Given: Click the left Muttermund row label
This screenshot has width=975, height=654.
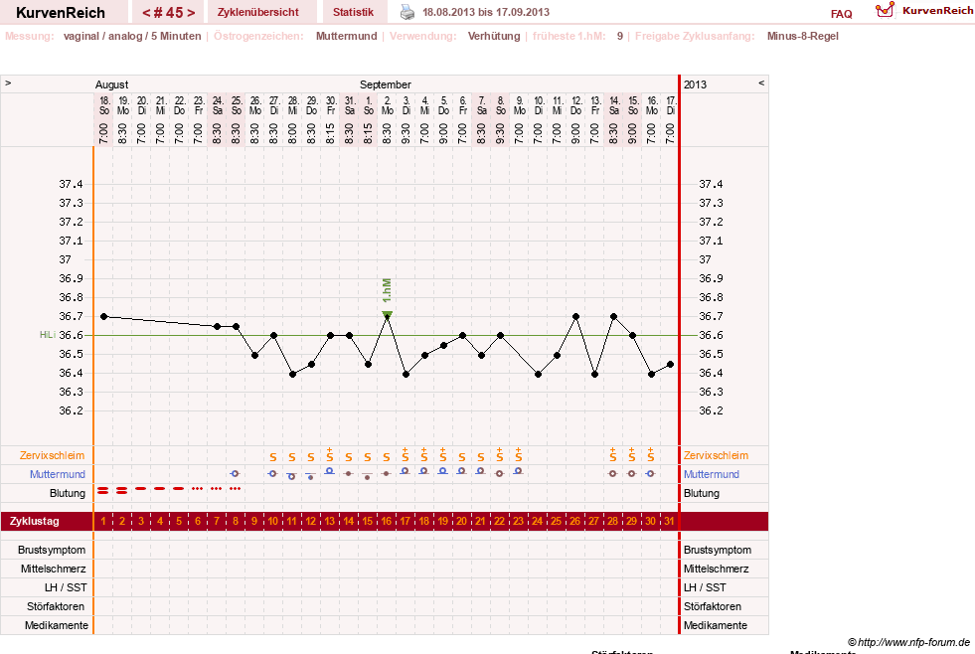Looking at the screenshot, I should 58,474.
